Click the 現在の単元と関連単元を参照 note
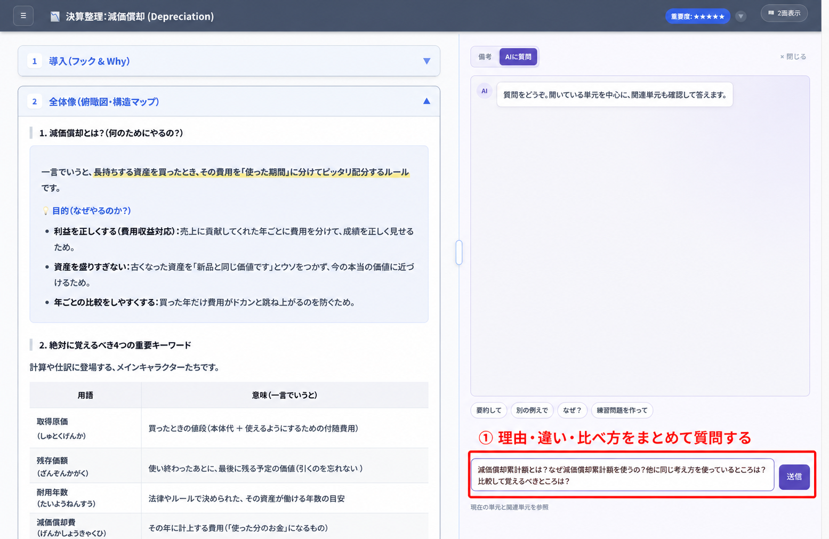Screen dimensions: 829x539 pos(509,507)
